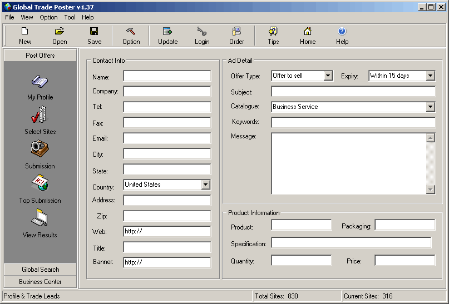449x304 pixels.
Task: Open the View menu
Action: click(27, 17)
